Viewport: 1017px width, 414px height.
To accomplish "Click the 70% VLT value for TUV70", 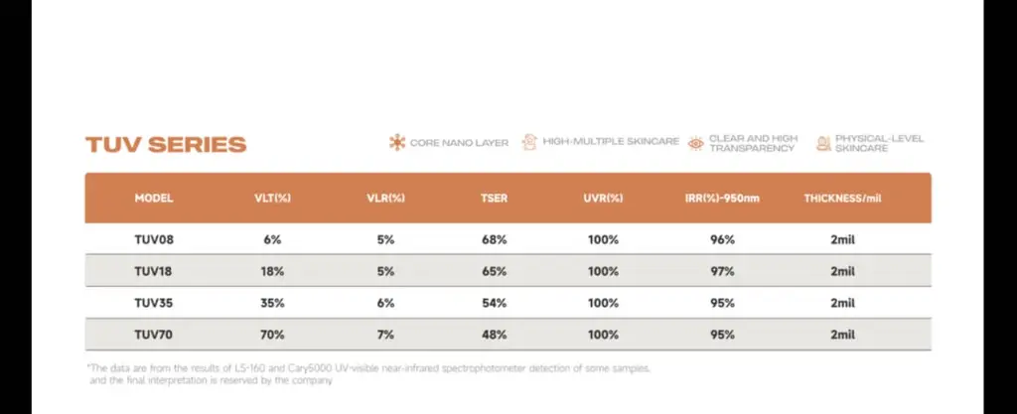I will click(x=272, y=335).
